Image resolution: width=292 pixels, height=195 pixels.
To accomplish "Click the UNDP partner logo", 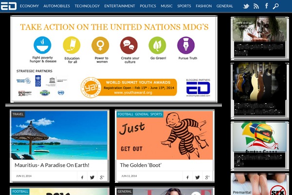I will [x=38, y=81].
